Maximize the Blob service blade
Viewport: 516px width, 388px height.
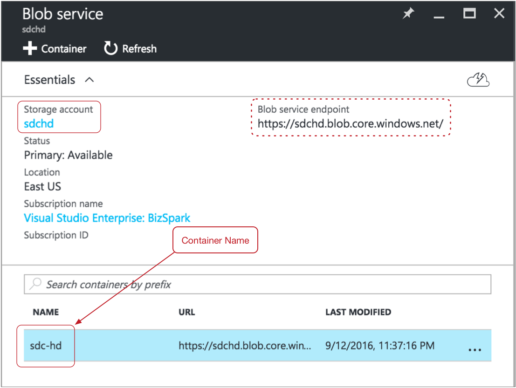click(x=469, y=14)
